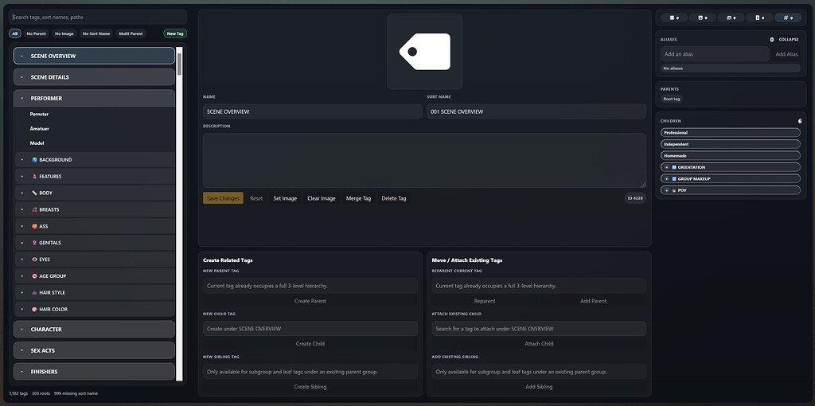Screen dimensions: 815x406
Task: Toggle the No Image filter
Action: tap(64, 33)
